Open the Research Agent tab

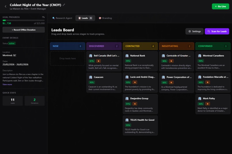pyautogui.click(x=62, y=18)
